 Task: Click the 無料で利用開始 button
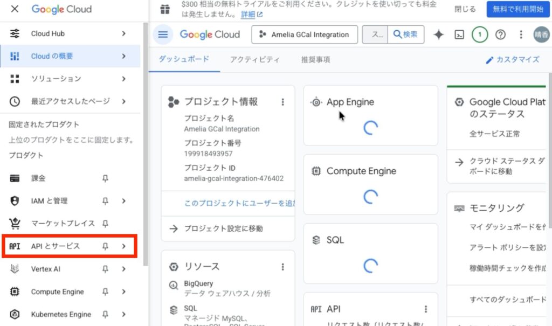[x=516, y=9]
